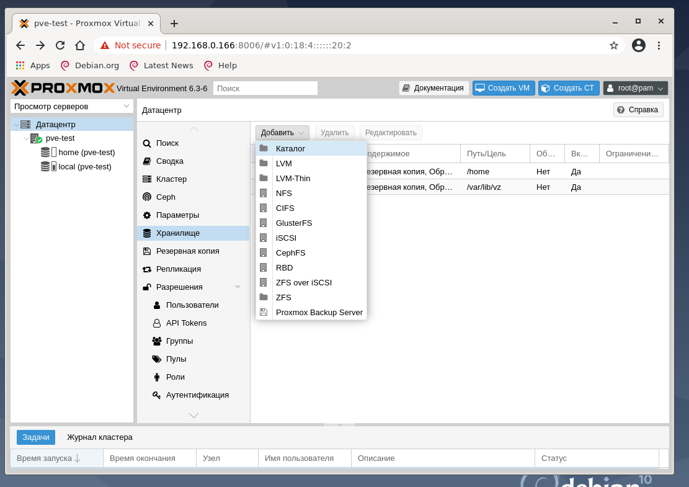Click Создать VM button

[504, 88]
